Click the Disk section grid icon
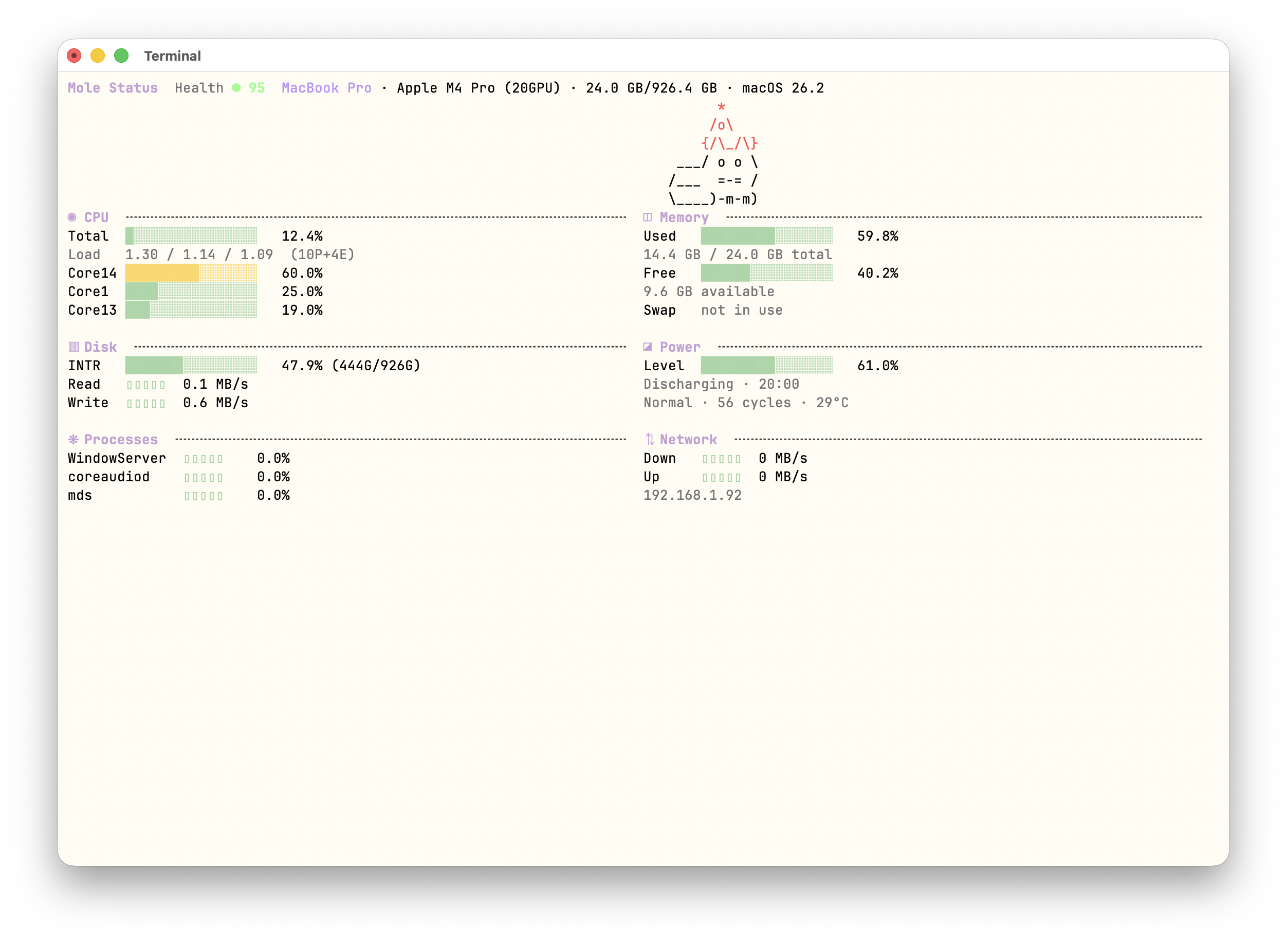The image size is (1287, 942). coord(73,347)
